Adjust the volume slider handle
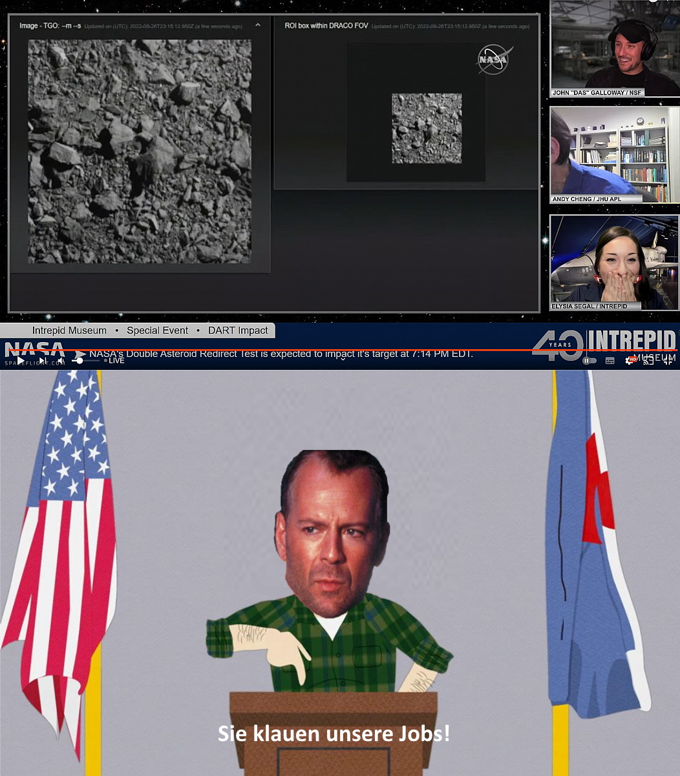Screen dimensions: 680x776 click(x=80, y=360)
